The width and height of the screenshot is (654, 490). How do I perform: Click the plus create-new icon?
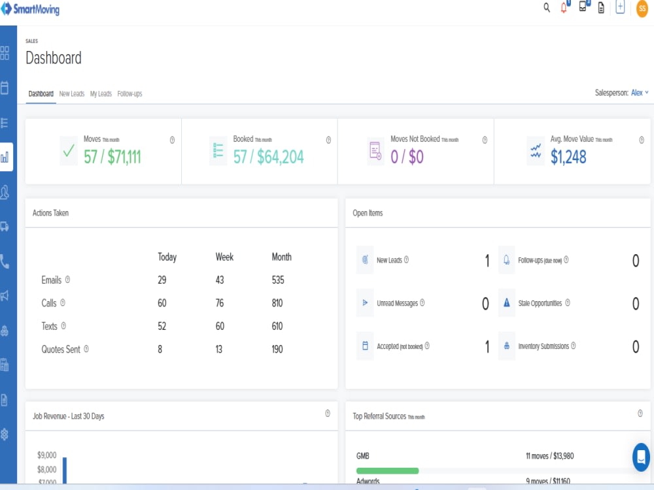point(620,7)
